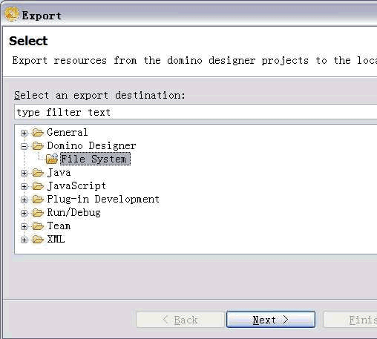Click the File System export icon
The height and width of the screenshot is (339, 377).
[x=52, y=159]
